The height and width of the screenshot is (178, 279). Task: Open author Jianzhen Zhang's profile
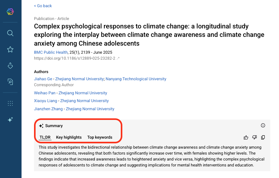[49, 109]
